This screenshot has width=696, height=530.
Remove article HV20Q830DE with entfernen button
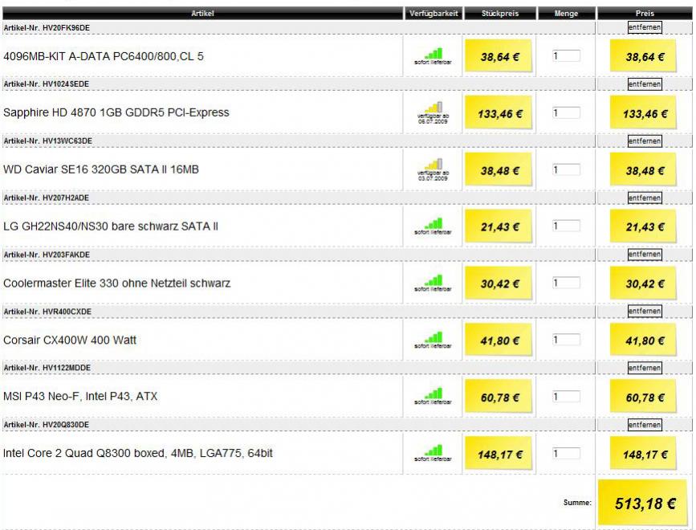tap(645, 424)
